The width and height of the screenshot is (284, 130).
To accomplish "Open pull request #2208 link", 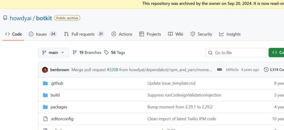I will click(x=112, y=70).
